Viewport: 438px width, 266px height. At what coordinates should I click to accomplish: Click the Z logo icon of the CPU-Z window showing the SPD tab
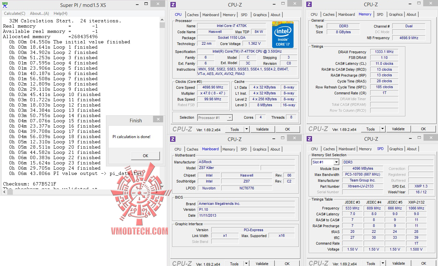coord(309,139)
